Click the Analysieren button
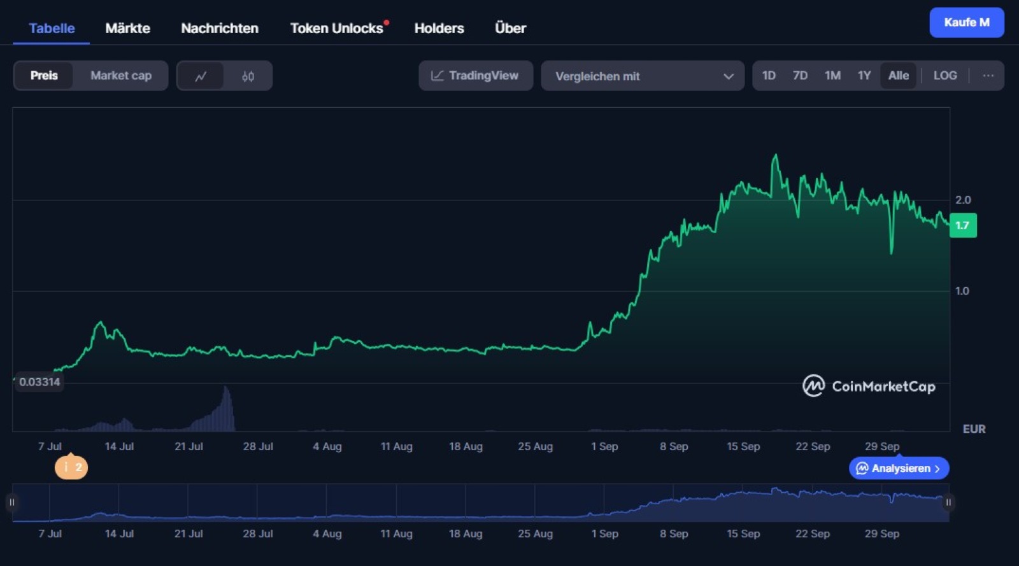 pyautogui.click(x=899, y=469)
